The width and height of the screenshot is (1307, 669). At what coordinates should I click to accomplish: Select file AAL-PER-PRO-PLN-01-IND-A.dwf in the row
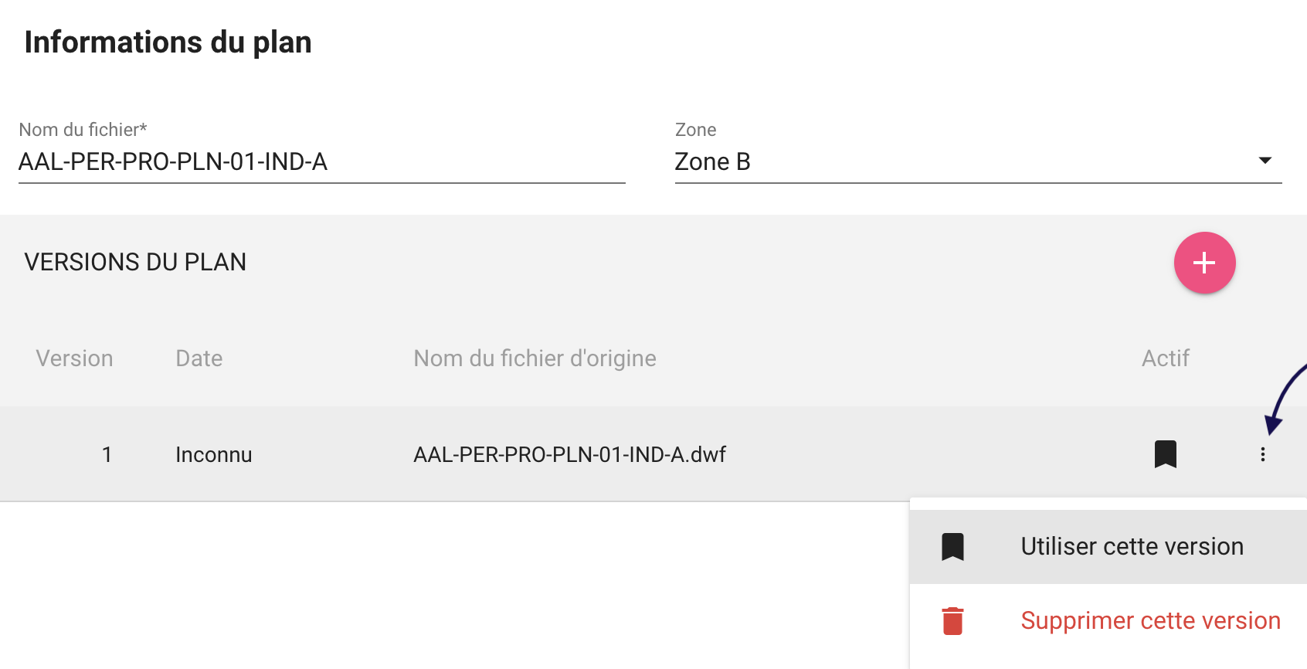coord(569,454)
